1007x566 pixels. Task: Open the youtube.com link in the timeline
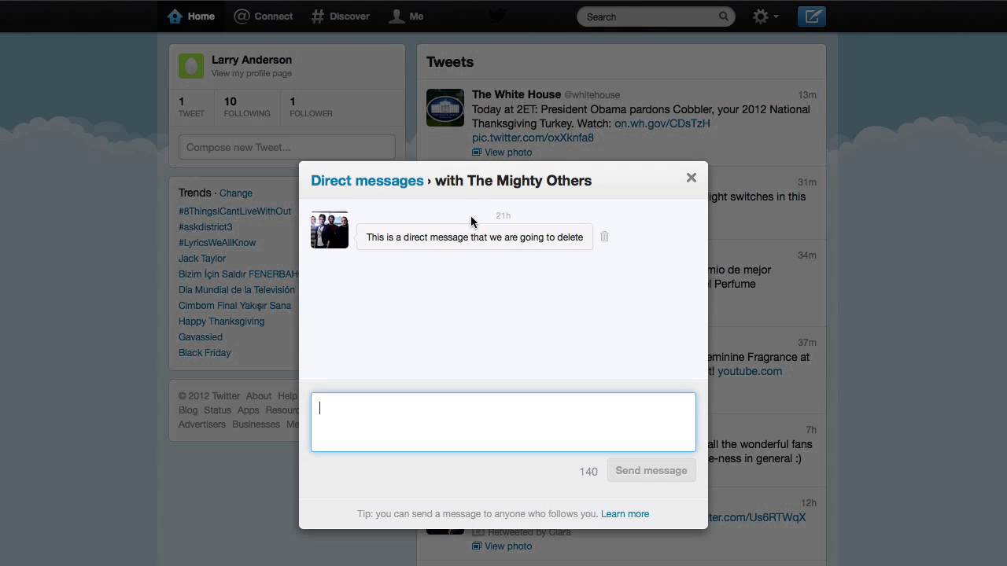click(750, 371)
